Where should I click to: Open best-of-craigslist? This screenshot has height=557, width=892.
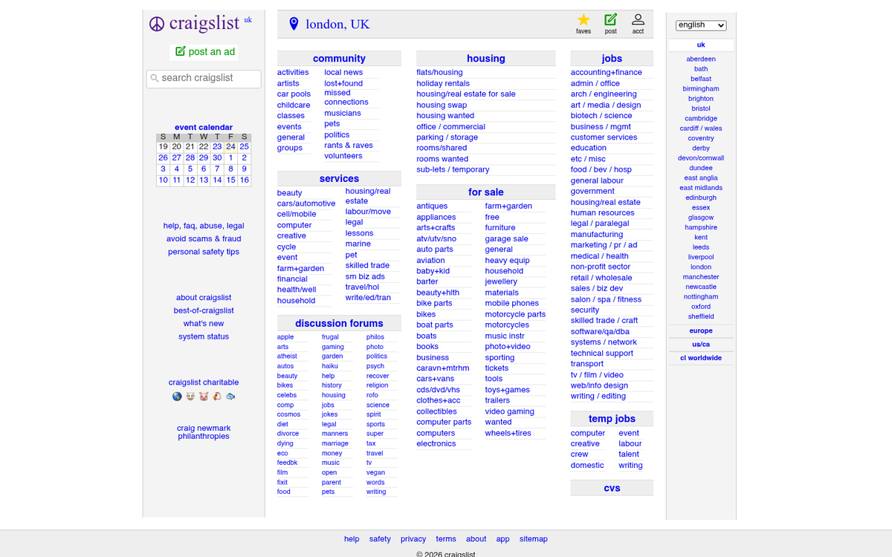point(204,310)
